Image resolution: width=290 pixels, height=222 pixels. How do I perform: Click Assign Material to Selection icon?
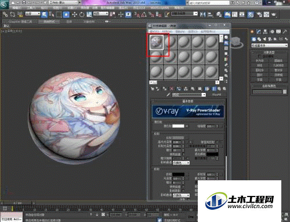(165, 89)
